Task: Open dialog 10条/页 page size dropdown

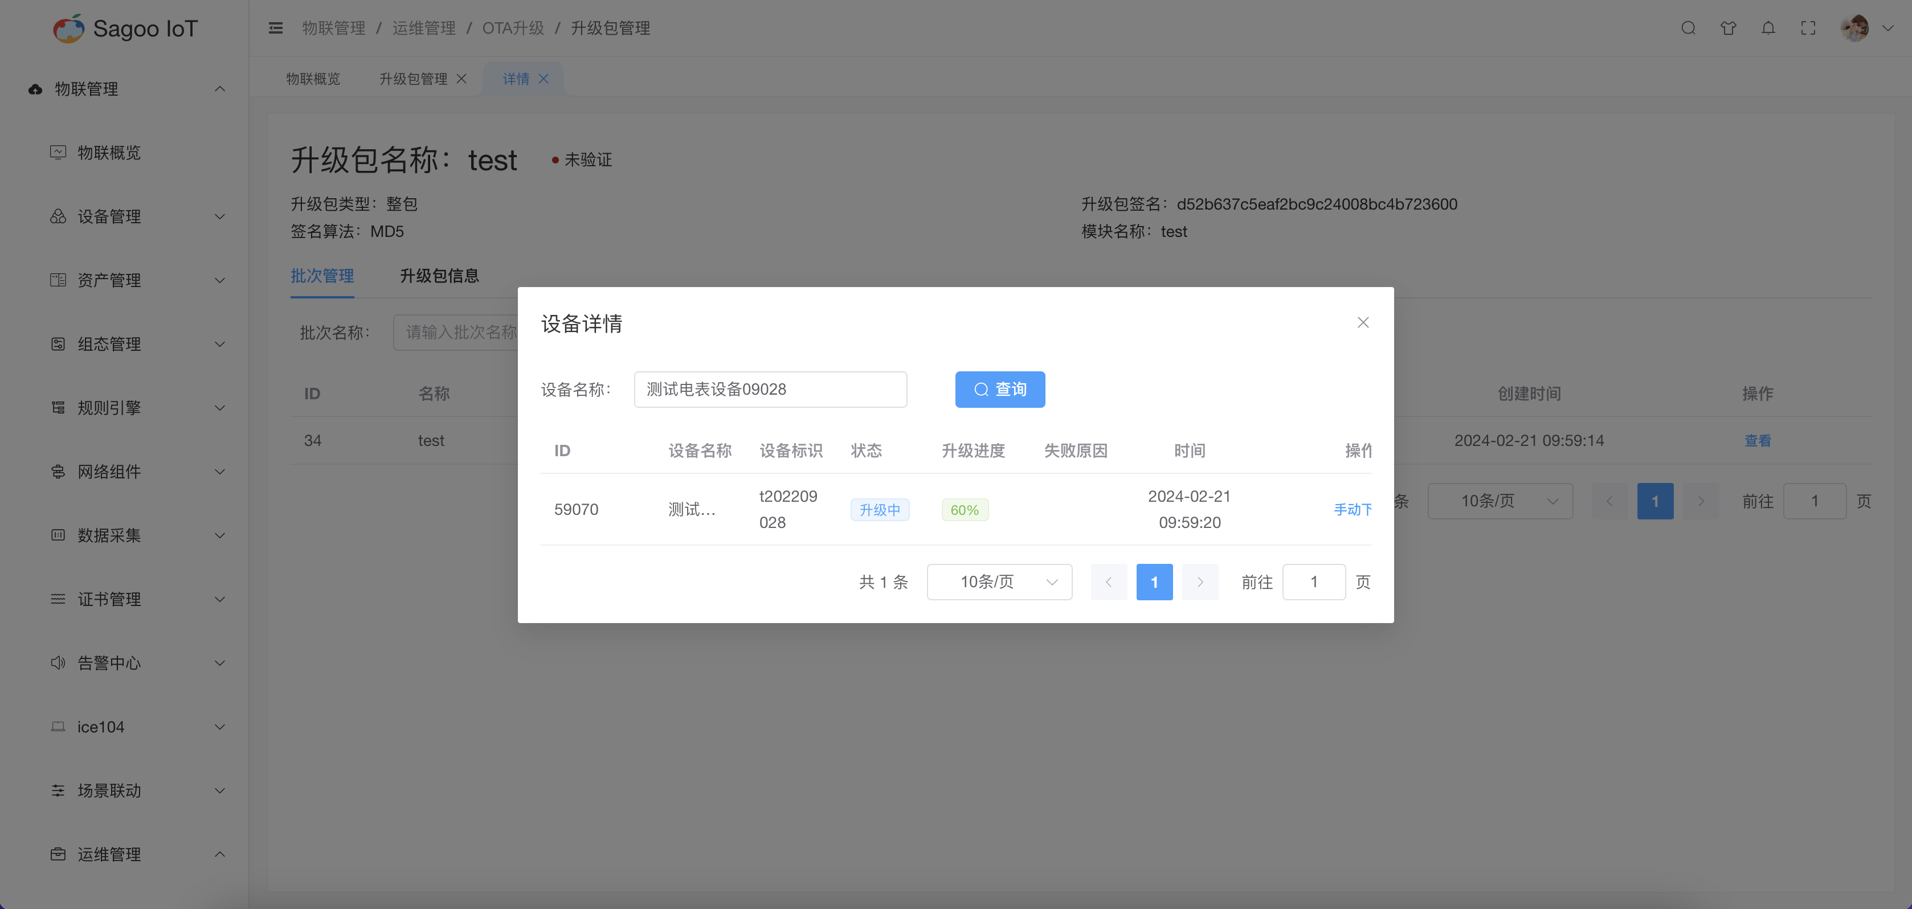Action: tap(1000, 582)
